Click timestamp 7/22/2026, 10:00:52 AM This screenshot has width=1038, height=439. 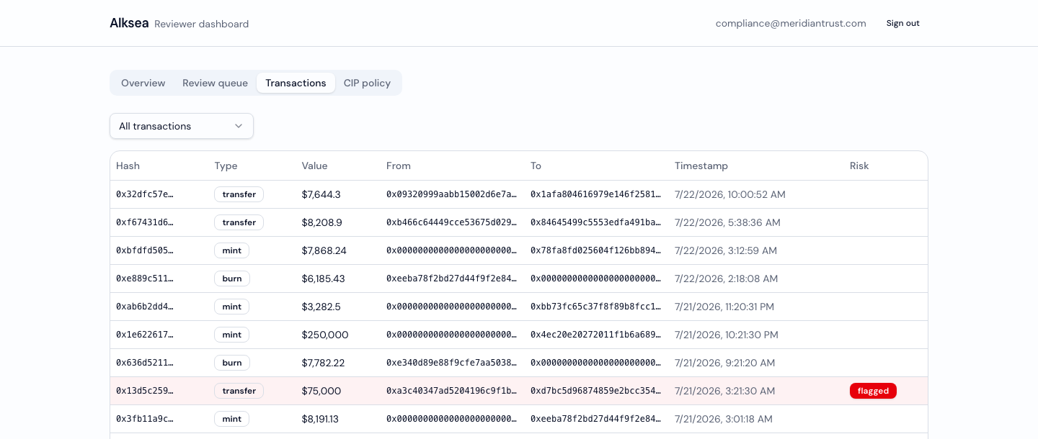pos(730,194)
